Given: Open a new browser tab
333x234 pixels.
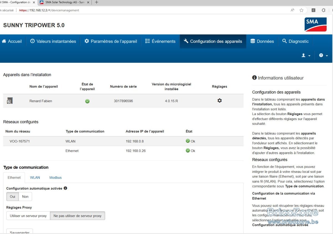Looking at the screenshot, I should (97, 2).
